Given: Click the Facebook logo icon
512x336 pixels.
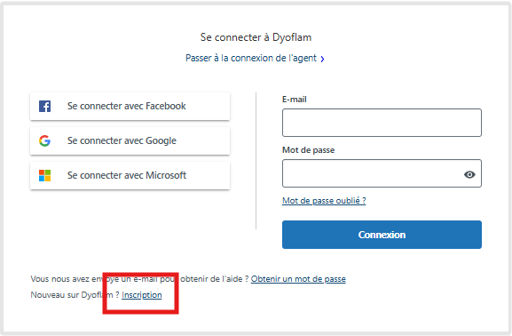Looking at the screenshot, I should 44,106.
